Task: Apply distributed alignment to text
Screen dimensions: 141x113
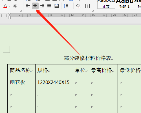Action: click(x=56, y=6)
